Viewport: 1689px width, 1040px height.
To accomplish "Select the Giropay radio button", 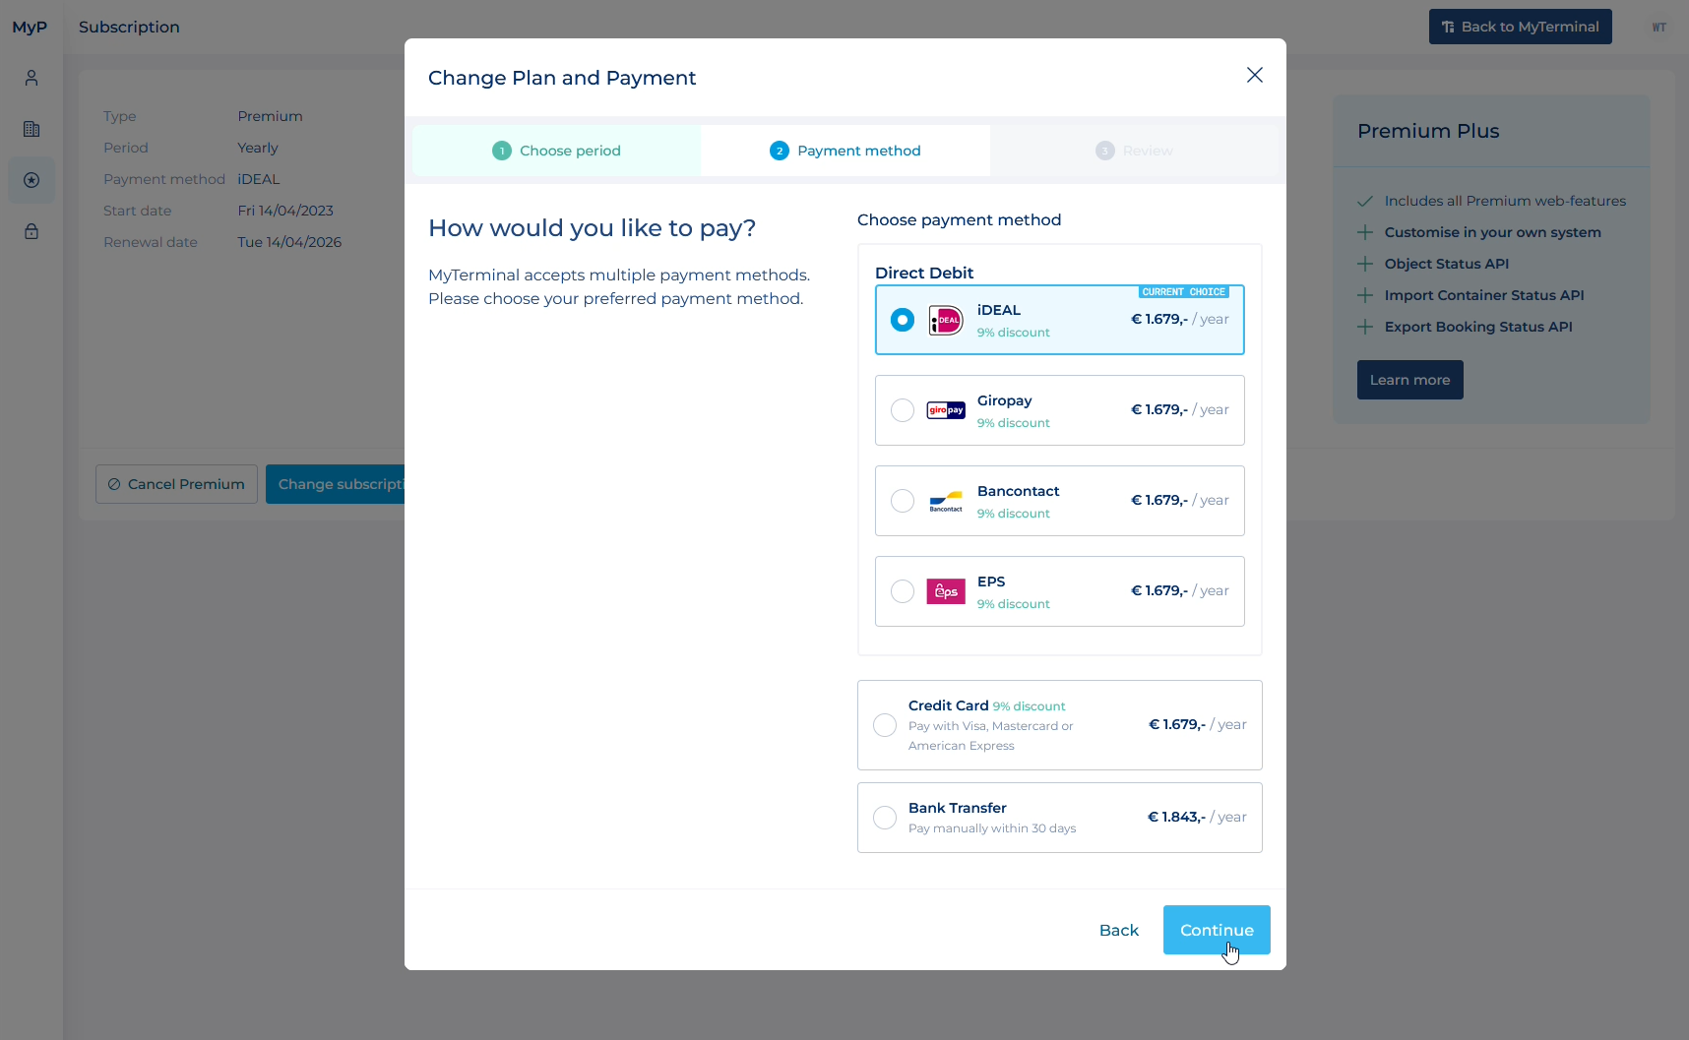I will click(903, 410).
